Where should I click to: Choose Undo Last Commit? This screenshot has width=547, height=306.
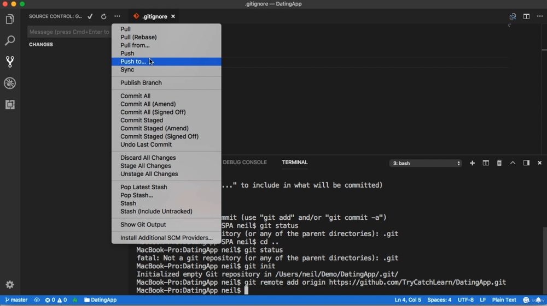point(166,145)
